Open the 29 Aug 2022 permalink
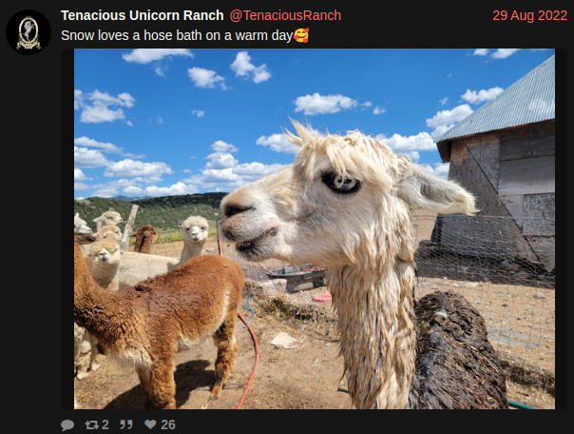574x434 pixels. 529,15
